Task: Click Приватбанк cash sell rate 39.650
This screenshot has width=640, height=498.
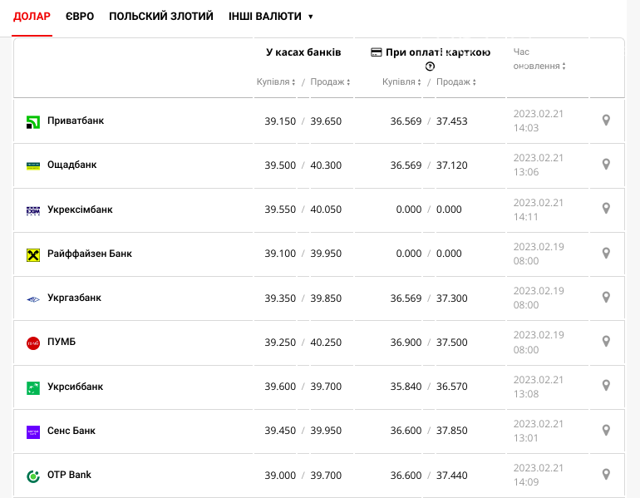Action: (326, 121)
